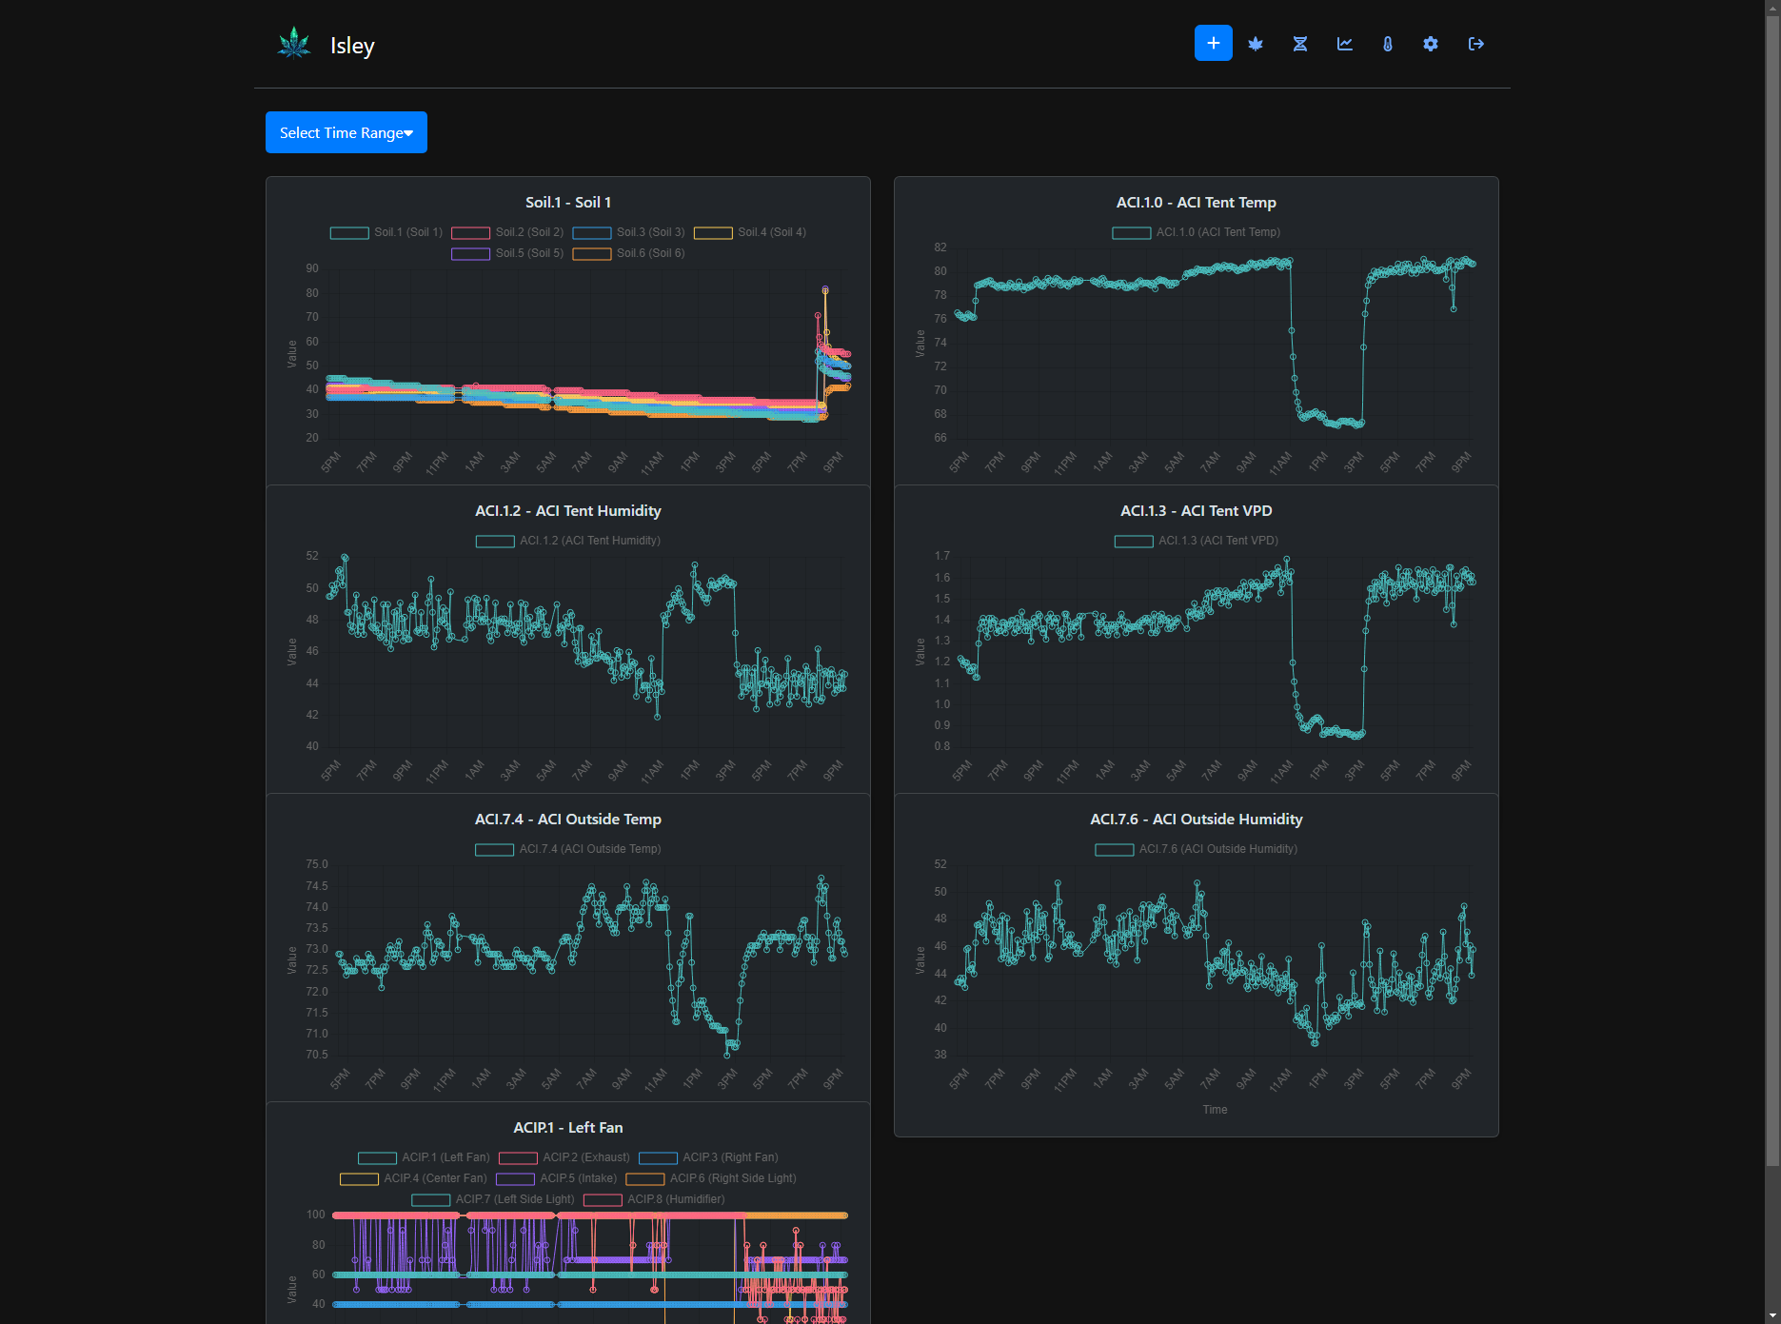Open the thermometer sensors icon
This screenshot has width=1781, height=1324.
(x=1387, y=44)
